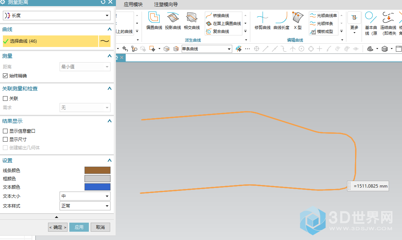Check the 显示尺寸 checkbox

coord(5,140)
